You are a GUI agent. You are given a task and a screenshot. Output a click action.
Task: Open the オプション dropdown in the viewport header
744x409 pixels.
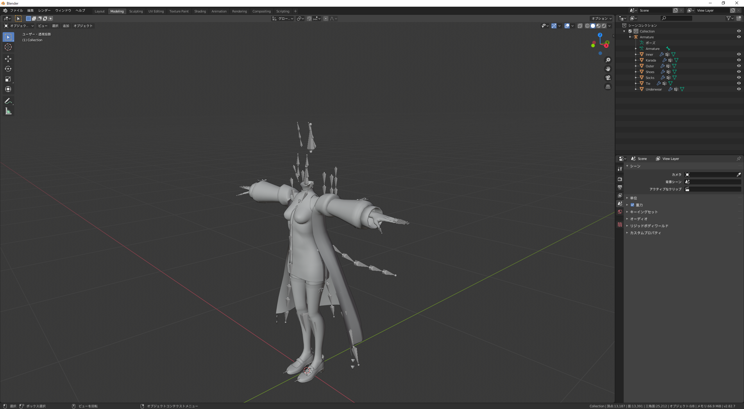[x=602, y=19]
